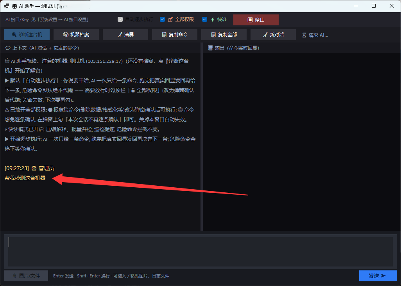Click the app icon in title bar
This screenshot has width=401, height=286.
click(7, 6)
